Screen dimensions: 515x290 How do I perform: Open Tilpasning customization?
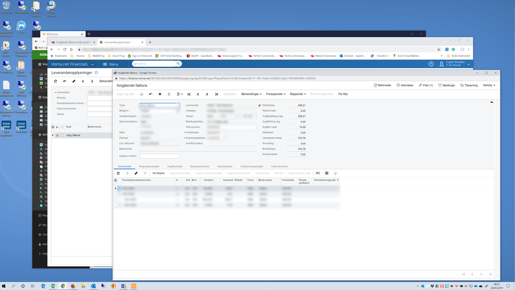click(469, 85)
